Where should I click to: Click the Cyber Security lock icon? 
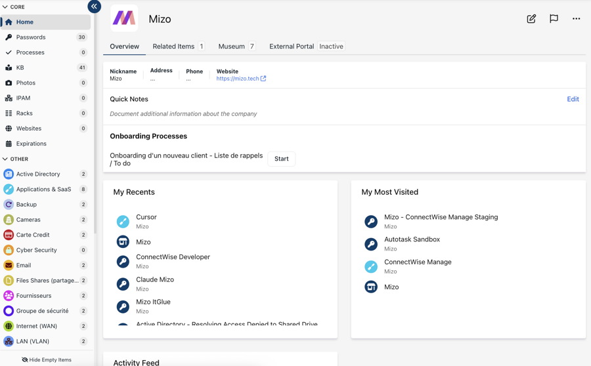click(9, 250)
